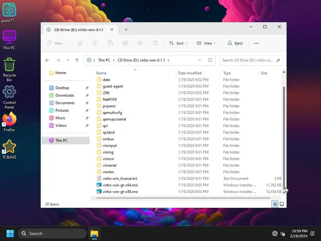Open the See more three-dots menu
The height and width of the screenshot is (241, 321).
tap(256, 43)
